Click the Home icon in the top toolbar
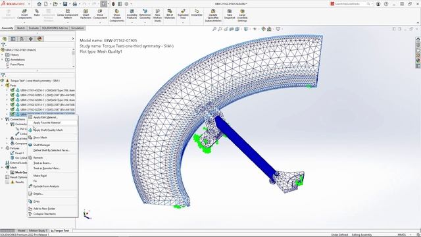Viewport: 421px width, 237px height. point(39,4)
